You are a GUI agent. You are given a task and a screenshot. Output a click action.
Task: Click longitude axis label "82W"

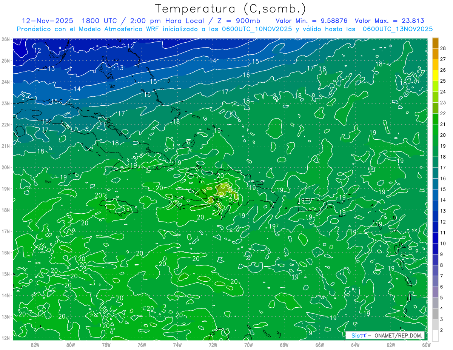tap(35, 345)
